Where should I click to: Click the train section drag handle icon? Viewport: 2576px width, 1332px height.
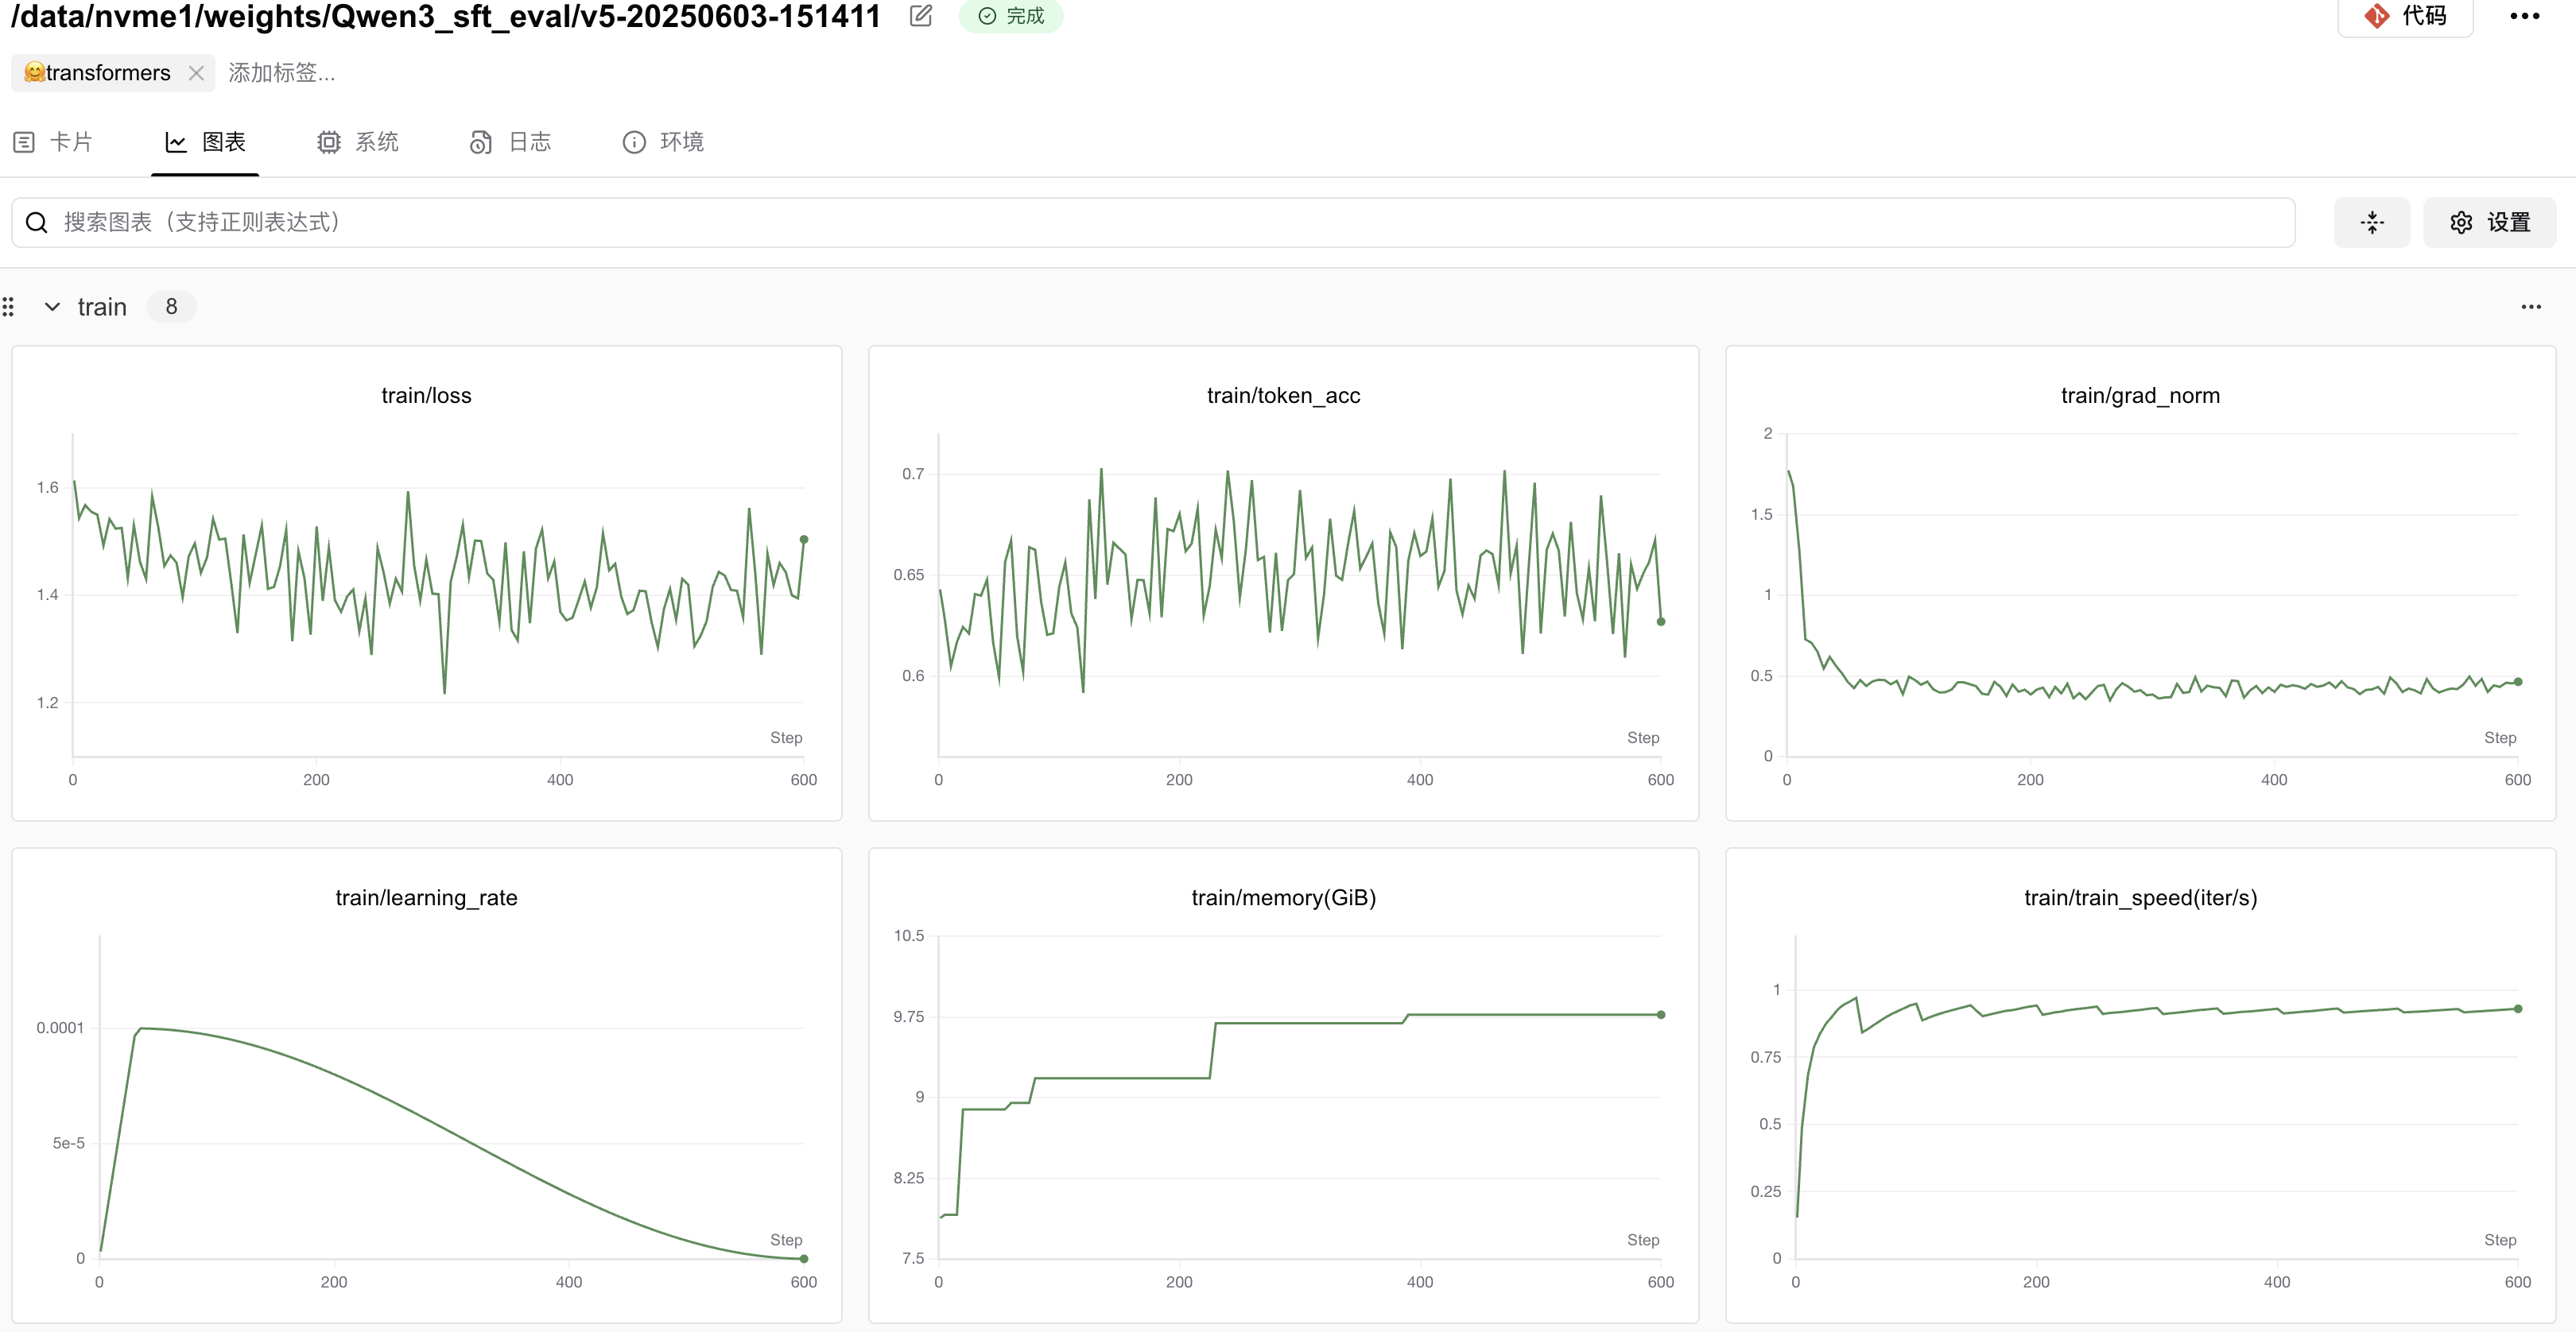8,307
